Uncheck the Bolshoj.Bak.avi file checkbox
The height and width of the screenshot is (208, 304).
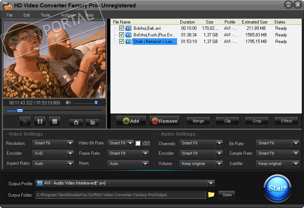pyautogui.click(x=121, y=28)
